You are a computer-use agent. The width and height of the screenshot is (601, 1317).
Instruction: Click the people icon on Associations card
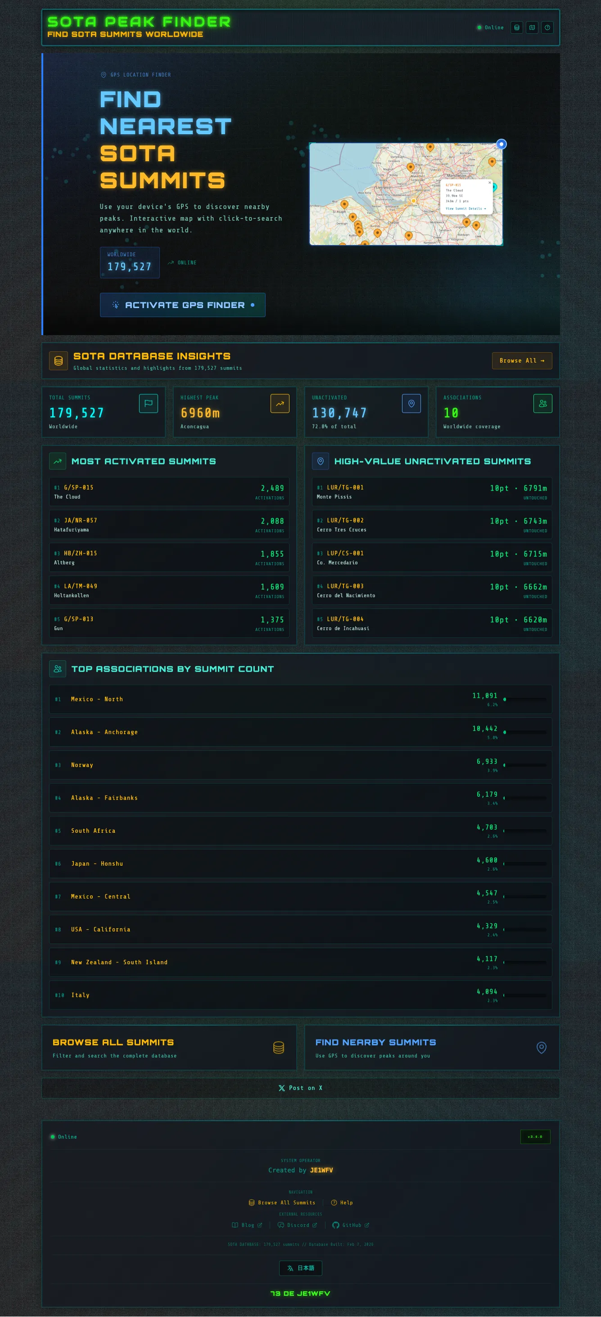tap(542, 404)
